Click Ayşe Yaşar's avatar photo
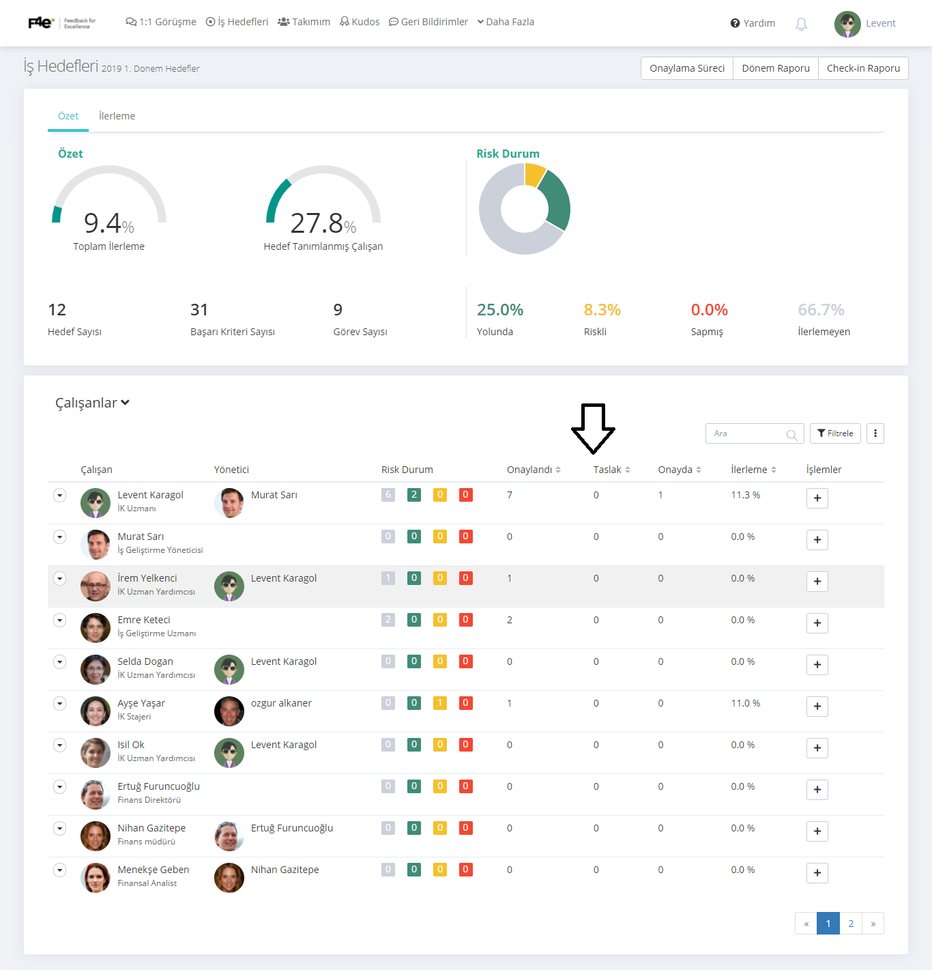The height and width of the screenshot is (970, 932). (96, 711)
